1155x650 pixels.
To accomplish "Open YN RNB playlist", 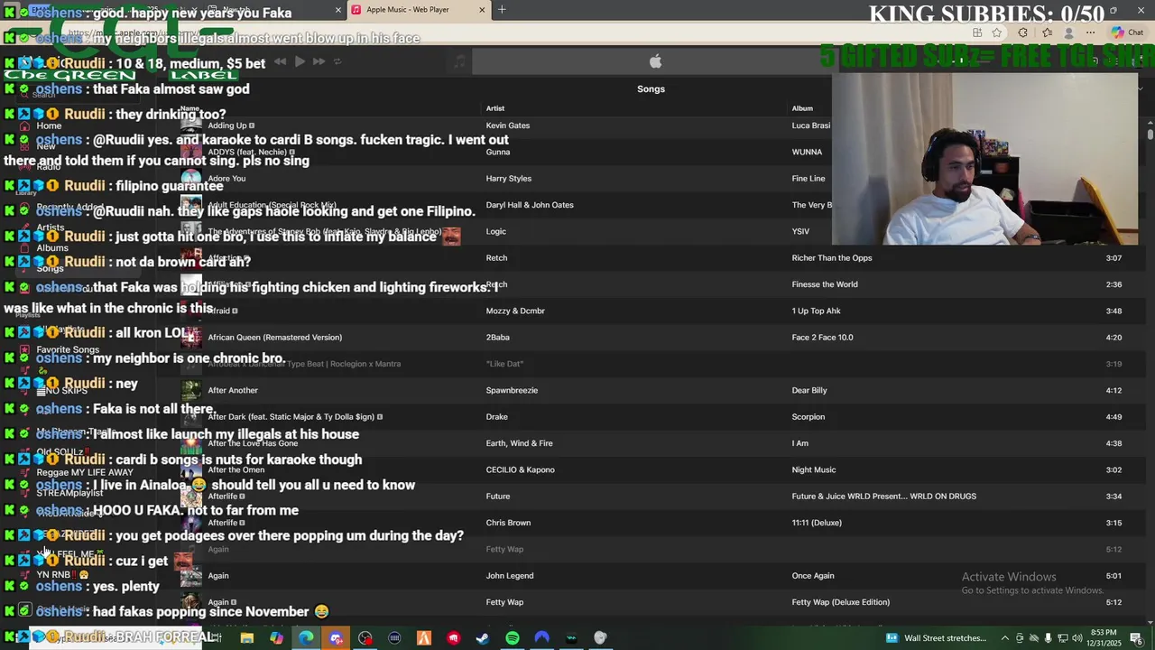I will (x=62, y=574).
